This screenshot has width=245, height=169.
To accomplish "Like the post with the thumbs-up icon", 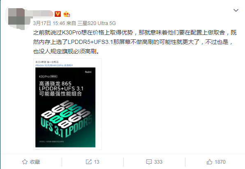I will tap(210, 162).
